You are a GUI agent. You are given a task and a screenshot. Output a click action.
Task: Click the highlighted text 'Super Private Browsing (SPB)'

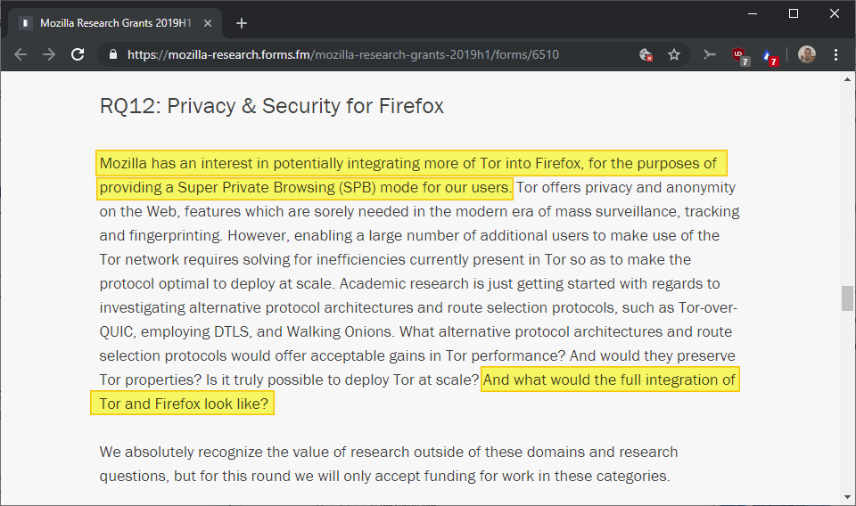(276, 188)
